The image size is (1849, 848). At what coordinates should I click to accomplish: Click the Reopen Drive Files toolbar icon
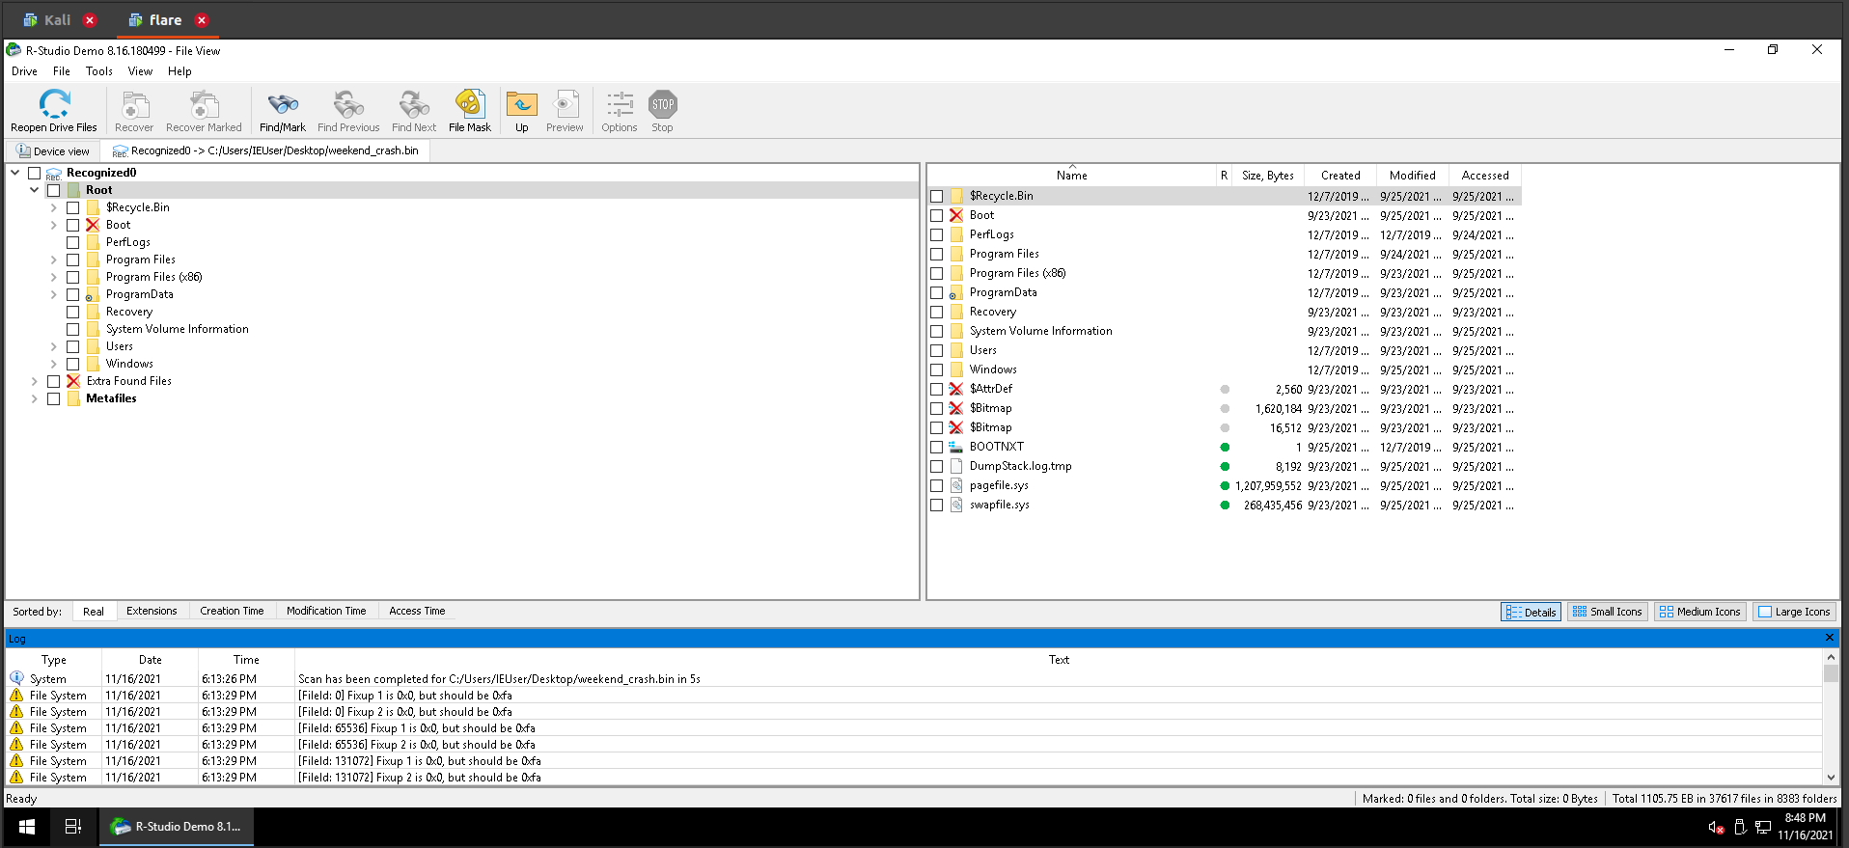tap(54, 104)
